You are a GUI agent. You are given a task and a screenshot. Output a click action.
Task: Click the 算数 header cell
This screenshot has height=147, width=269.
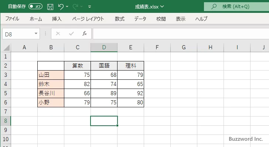pyautogui.click(x=77, y=66)
